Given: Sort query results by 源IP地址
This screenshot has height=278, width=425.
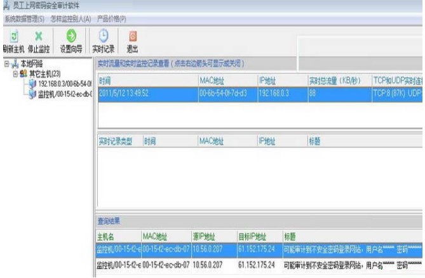Looking at the screenshot, I should pos(214,237).
